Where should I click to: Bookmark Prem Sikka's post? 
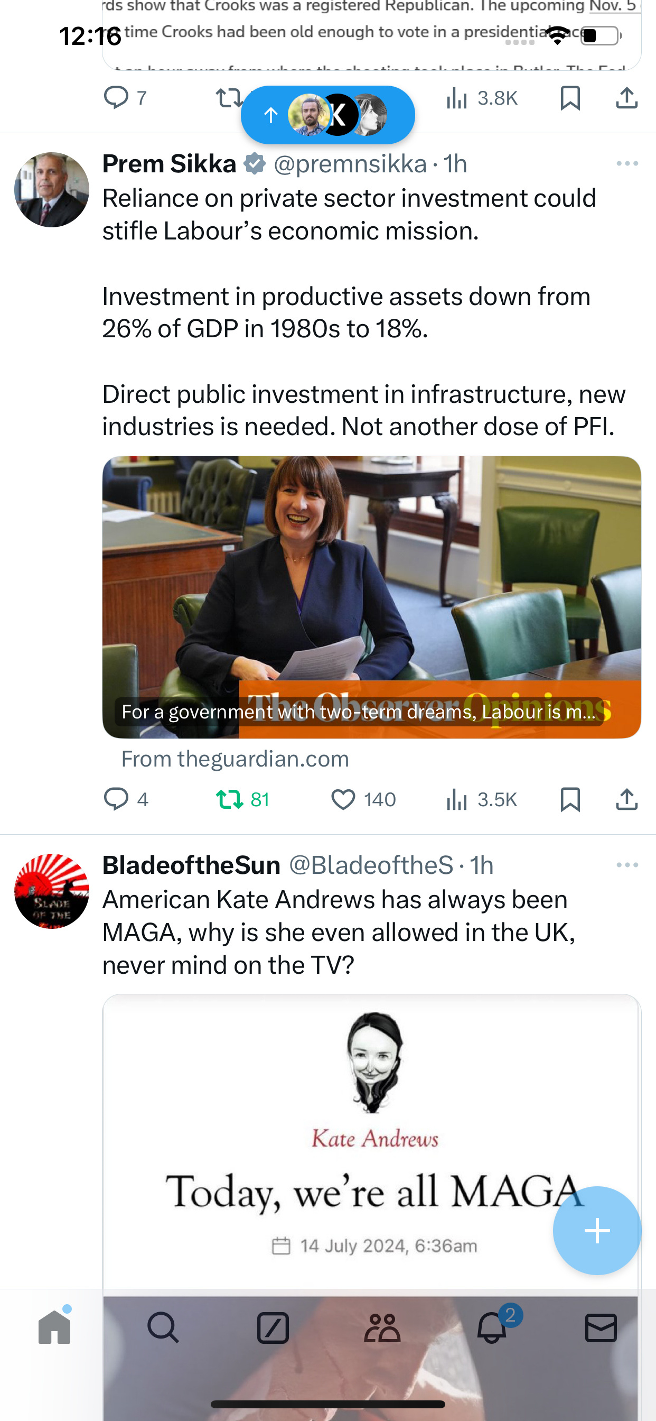point(570,799)
